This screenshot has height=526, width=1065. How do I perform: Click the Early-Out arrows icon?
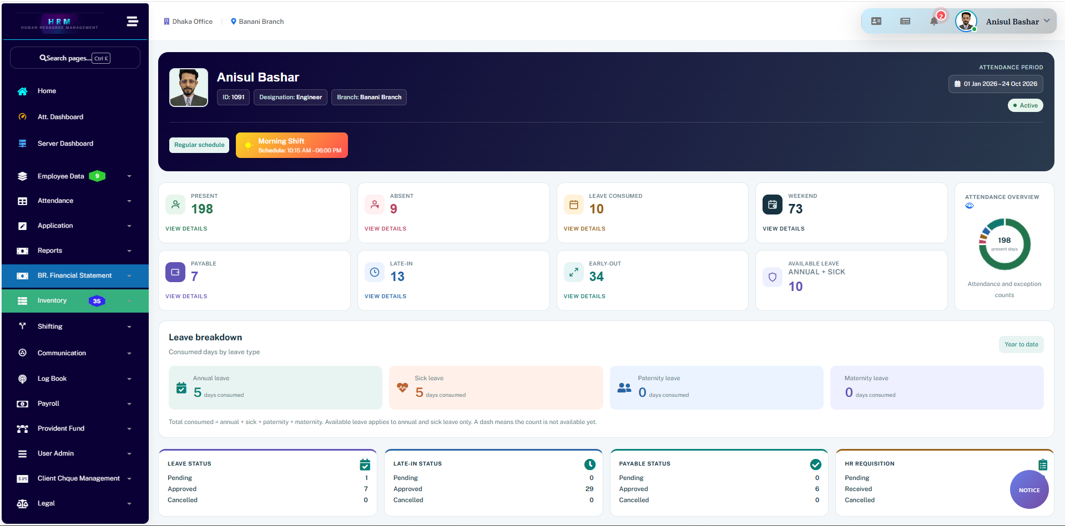coord(574,272)
